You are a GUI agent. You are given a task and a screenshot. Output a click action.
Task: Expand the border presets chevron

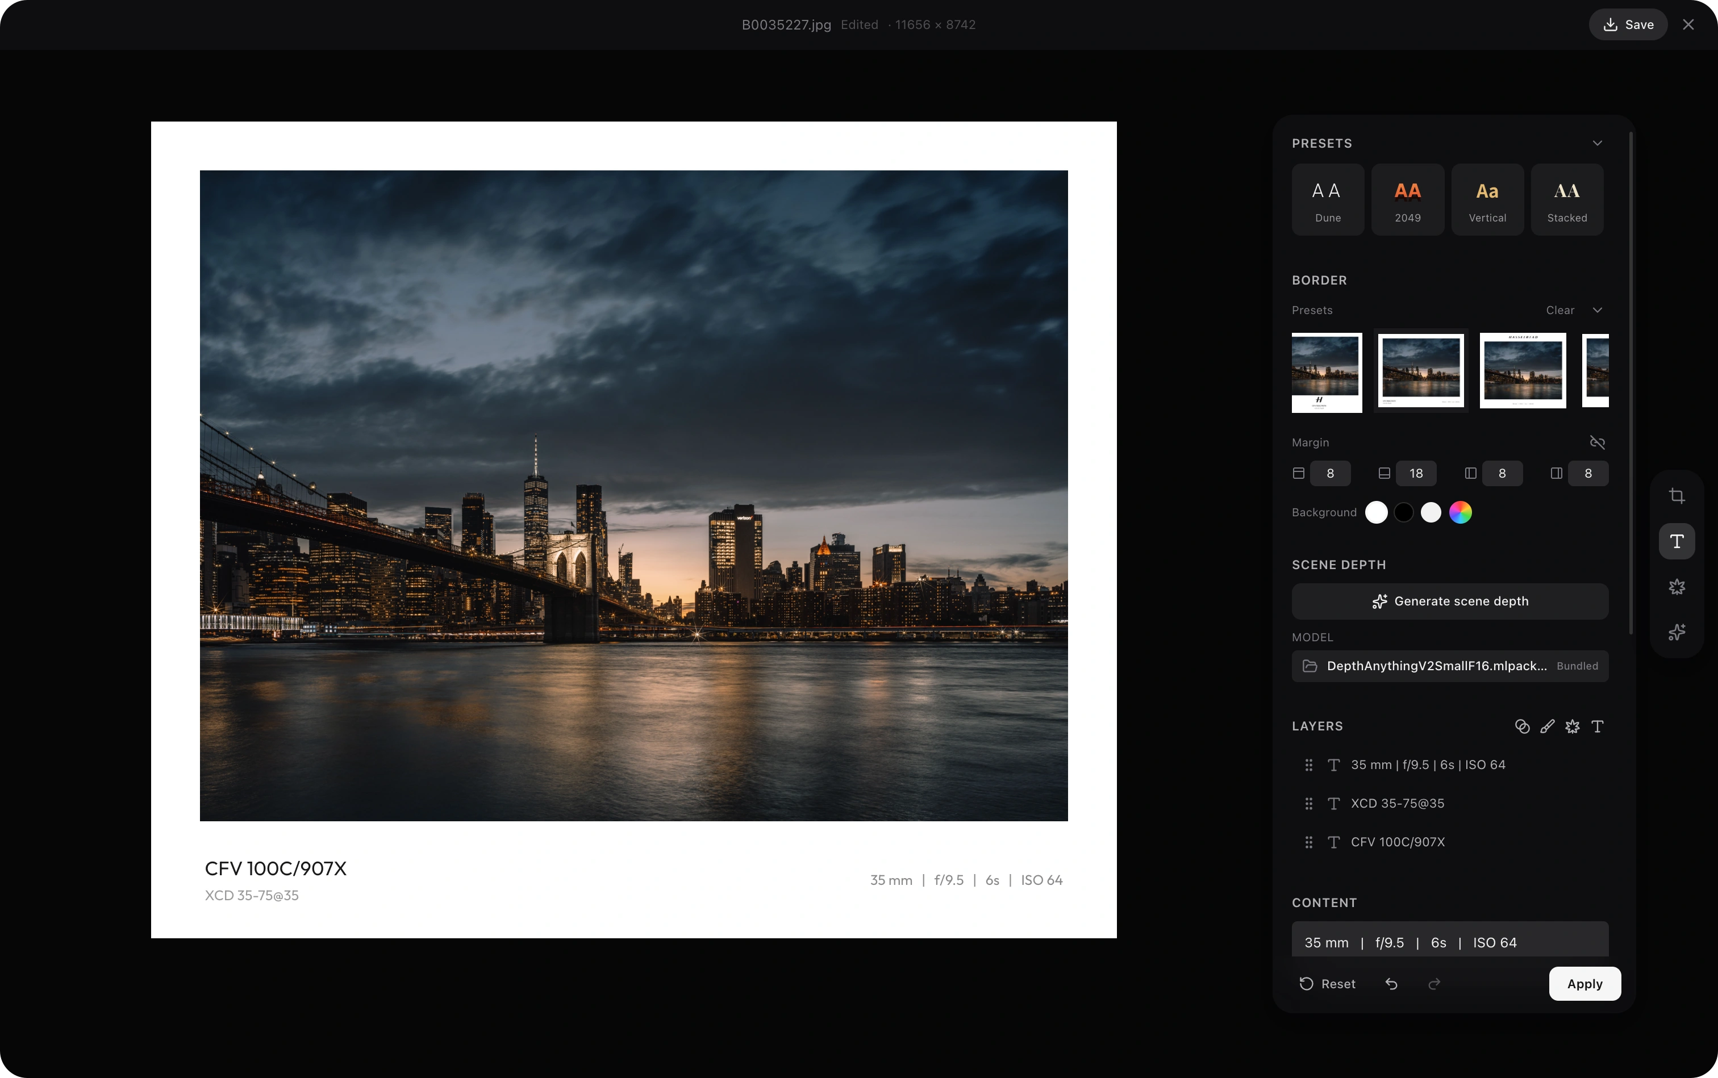click(1597, 310)
